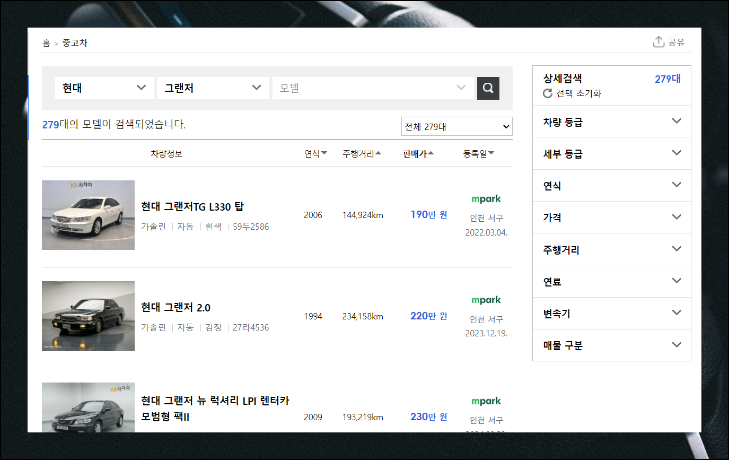729x460 pixels.
Task: Click black 1994 Grandeur 2.0 thumbnail
Action: click(x=88, y=316)
